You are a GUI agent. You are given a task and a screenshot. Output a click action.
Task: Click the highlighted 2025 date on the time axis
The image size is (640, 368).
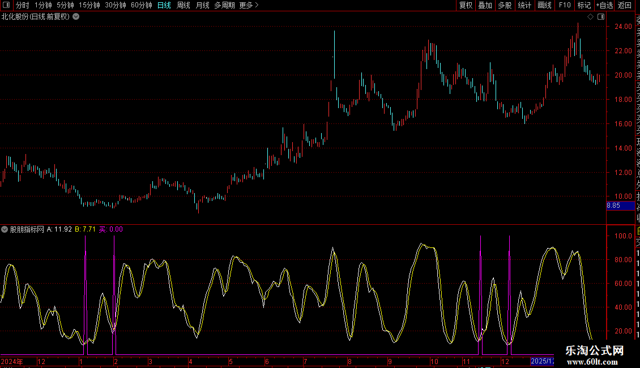point(542,361)
